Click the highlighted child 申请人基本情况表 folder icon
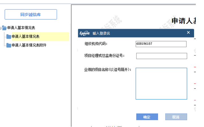This screenshot has height=127, width=204. (9, 37)
